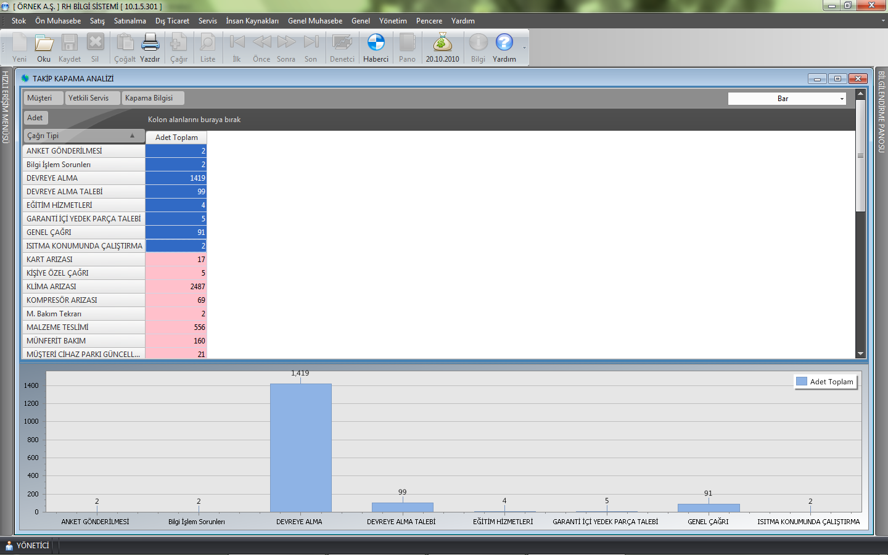Open the Servis menu
Image resolution: width=888 pixels, height=555 pixels.
click(207, 21)
